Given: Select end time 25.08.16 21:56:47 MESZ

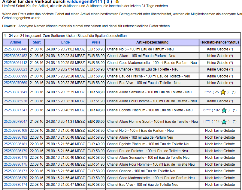Looking at the screenshot, I should [65, 185].
